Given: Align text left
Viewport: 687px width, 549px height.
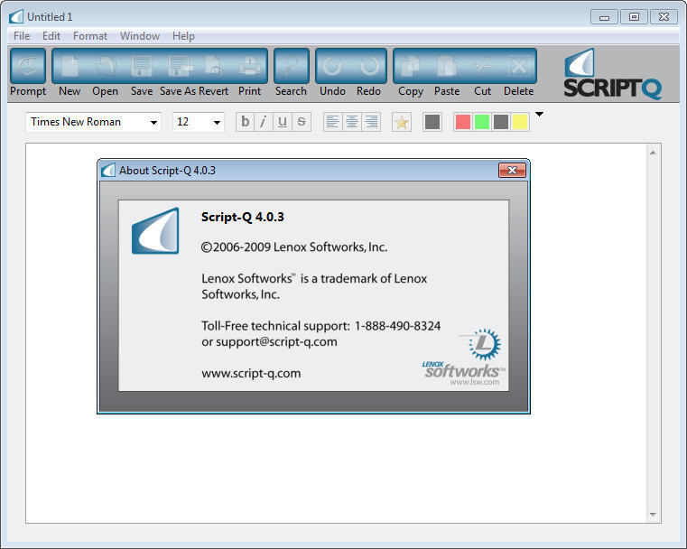Looking at the screenshot, I should pos(332,122).
